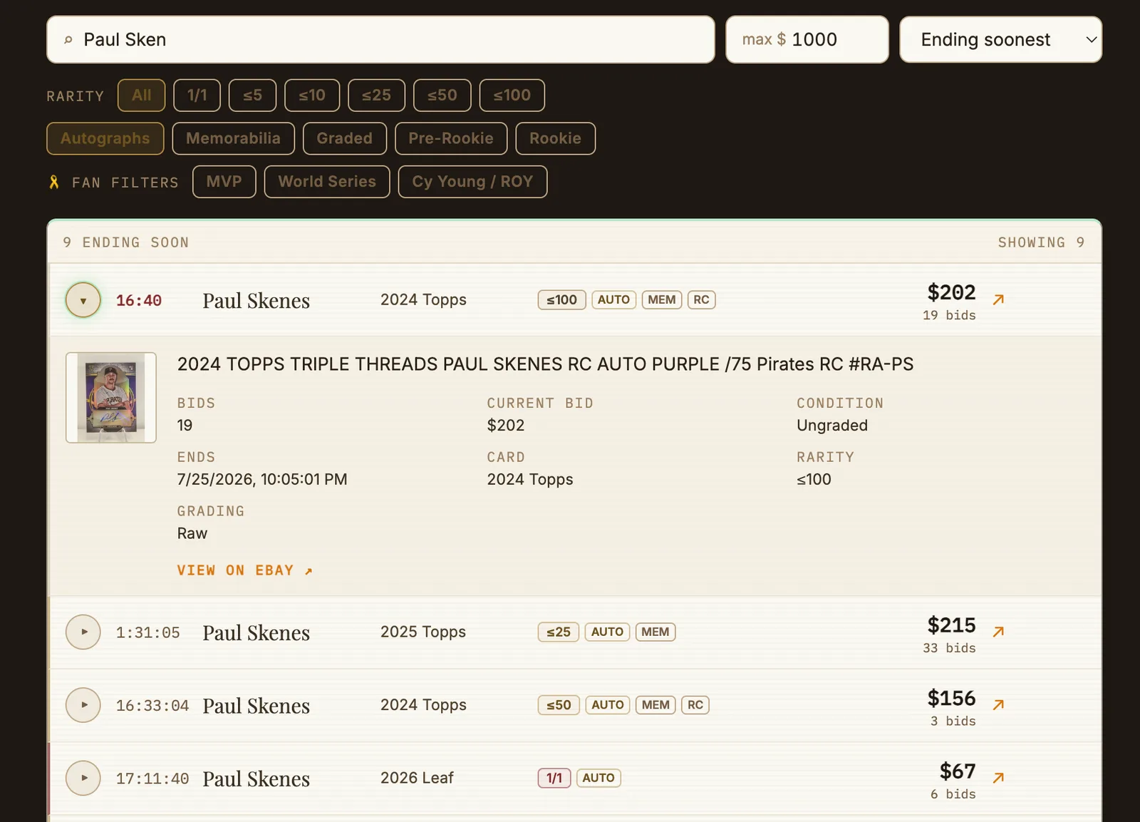Open external link arrow for $202 listing

tap(998, 299)
